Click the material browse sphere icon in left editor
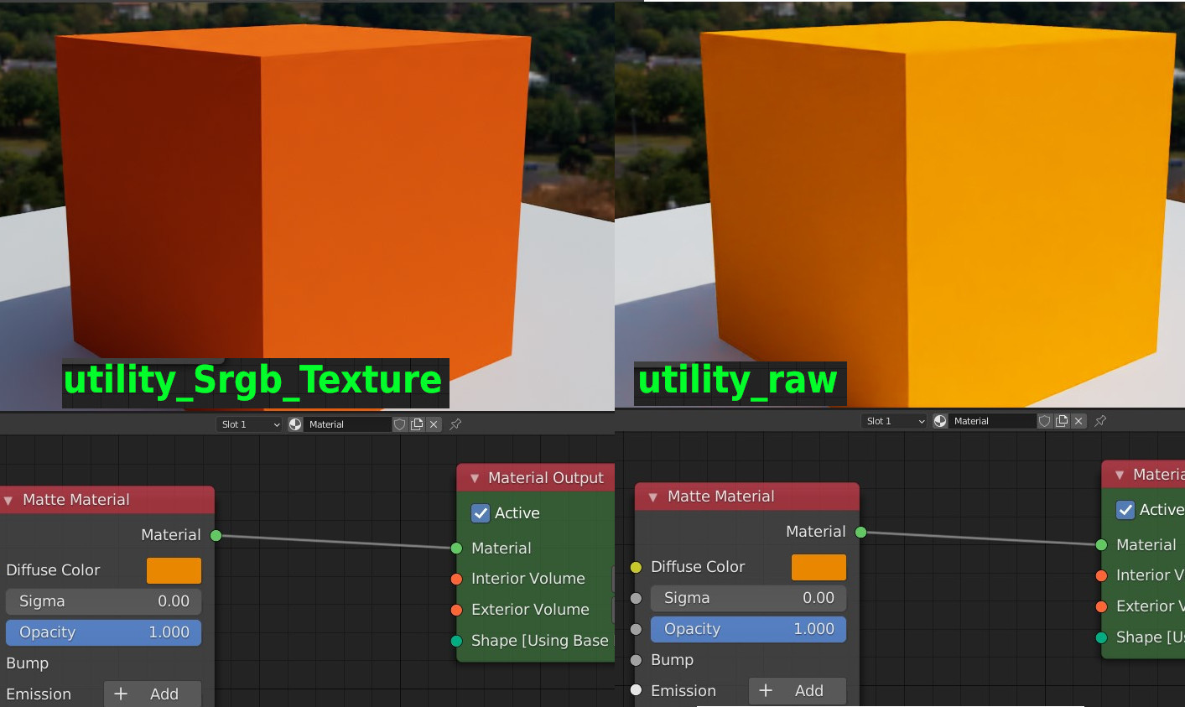Screen dimensions: 1185x707 coord(295,424)
